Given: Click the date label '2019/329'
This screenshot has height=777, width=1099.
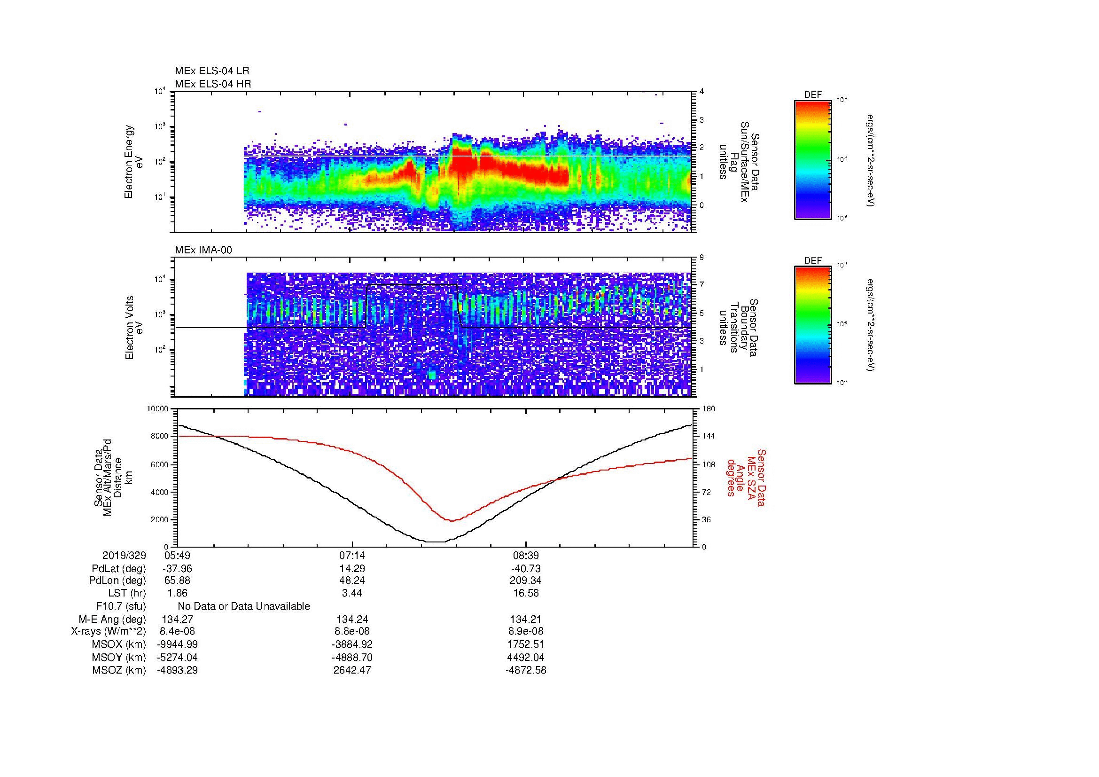Looking at the screenshot, I should pos(124,555).
